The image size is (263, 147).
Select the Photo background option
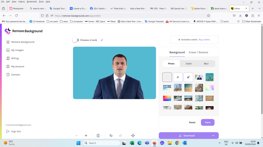[171, 64]
